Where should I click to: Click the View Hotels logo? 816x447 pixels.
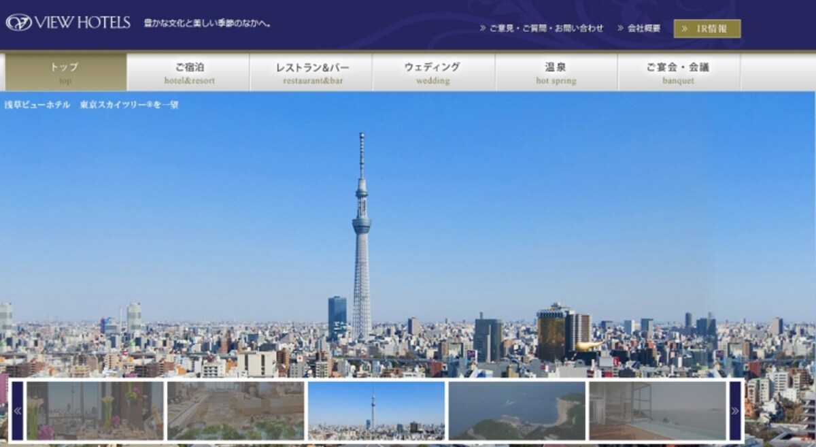pos(68,22)
